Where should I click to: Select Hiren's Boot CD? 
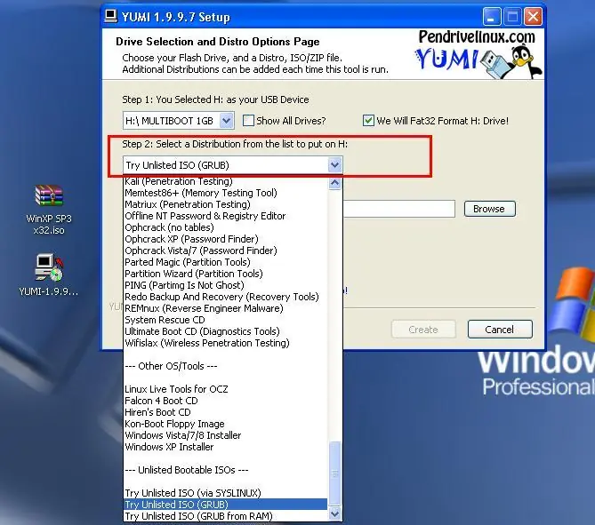(x=225, y=412)
